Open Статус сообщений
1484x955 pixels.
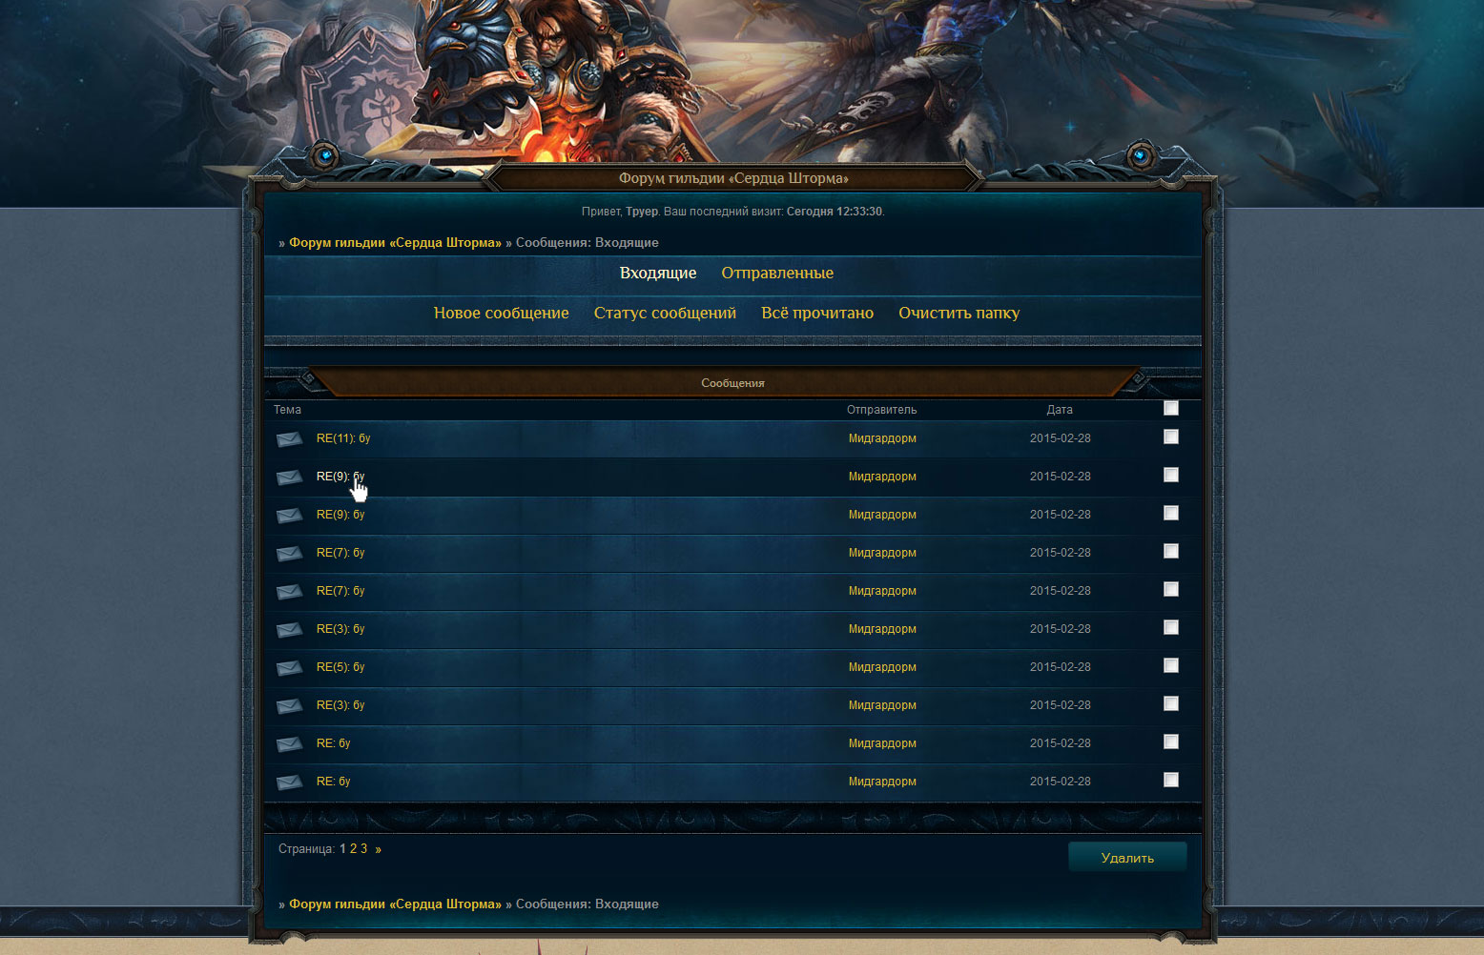click(x=665, y=314)
